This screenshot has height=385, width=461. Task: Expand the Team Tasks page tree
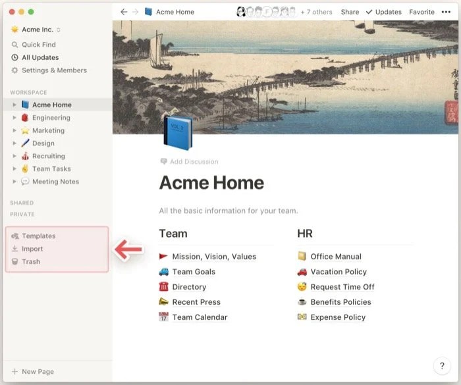tap(14, 168)
